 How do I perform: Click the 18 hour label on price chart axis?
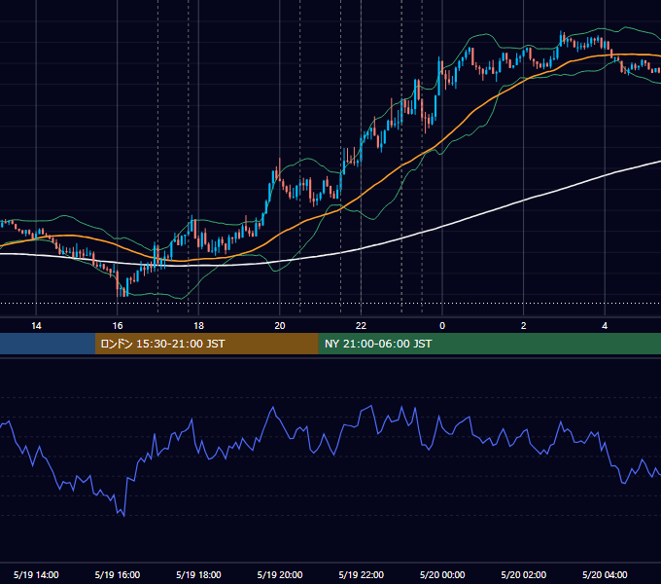point(198,326)
